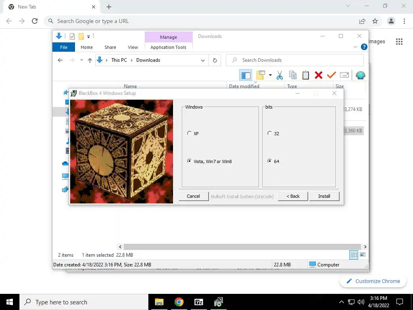Open File Explorer from the taskbar
The width and height of the screenshot is (413, 310).
(159, 302)
